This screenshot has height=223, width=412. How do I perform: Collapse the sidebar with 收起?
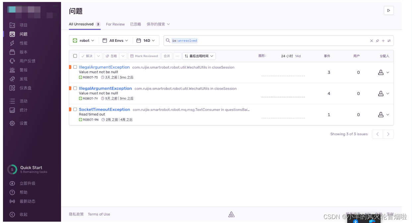(x=19, y=215)
